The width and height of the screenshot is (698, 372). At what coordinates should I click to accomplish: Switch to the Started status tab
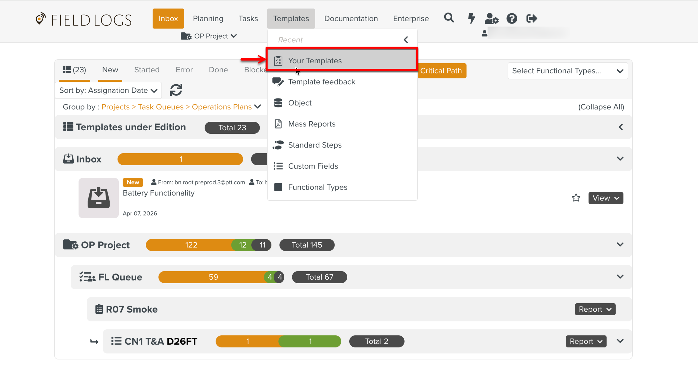point(147,70)
